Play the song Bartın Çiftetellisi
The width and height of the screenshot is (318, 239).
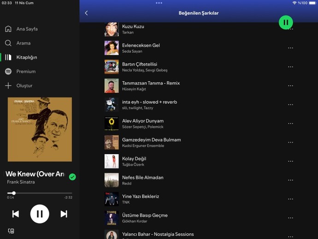(199, 67)
